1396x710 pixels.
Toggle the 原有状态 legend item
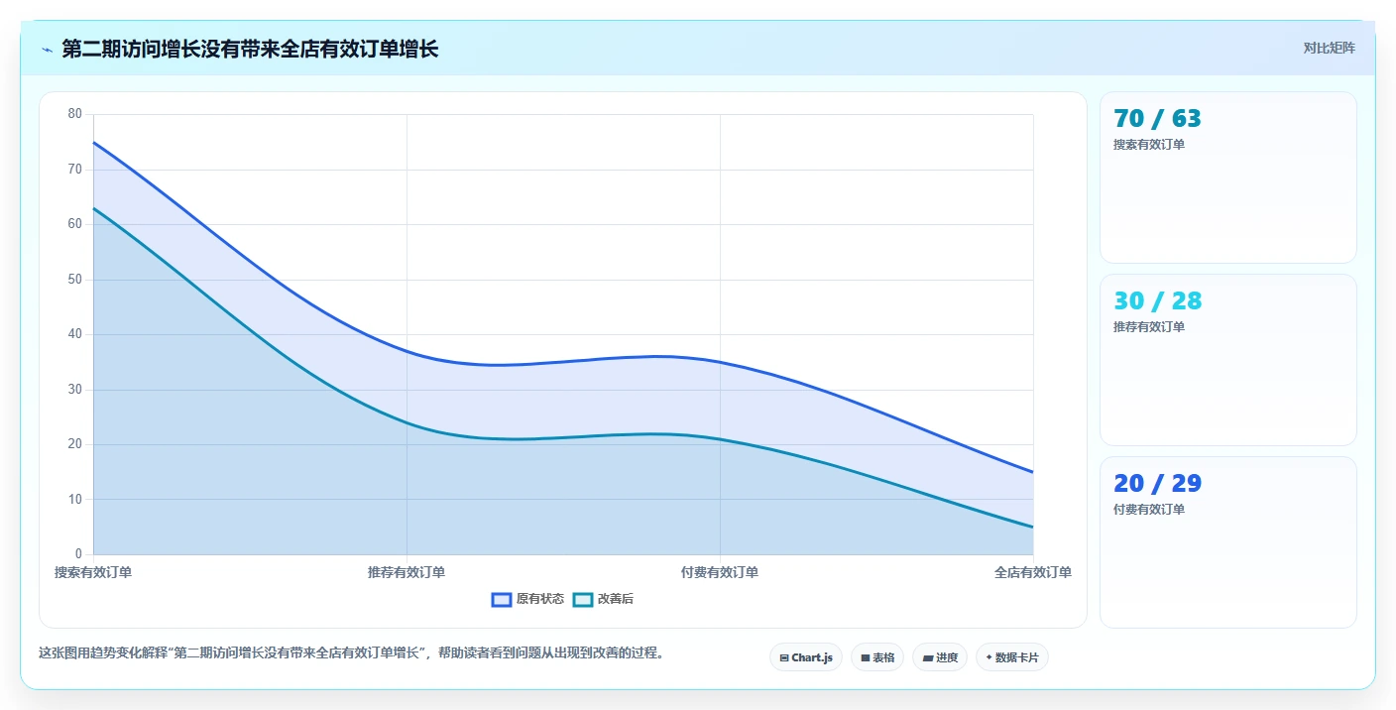pos(527,599)
